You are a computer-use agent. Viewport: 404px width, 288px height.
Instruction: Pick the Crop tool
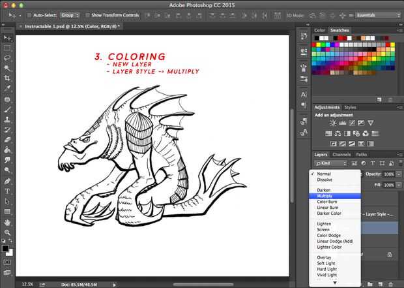coord(8,77)
